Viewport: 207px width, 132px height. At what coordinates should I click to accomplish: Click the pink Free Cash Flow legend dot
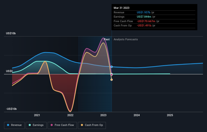[x=52, y=125]
